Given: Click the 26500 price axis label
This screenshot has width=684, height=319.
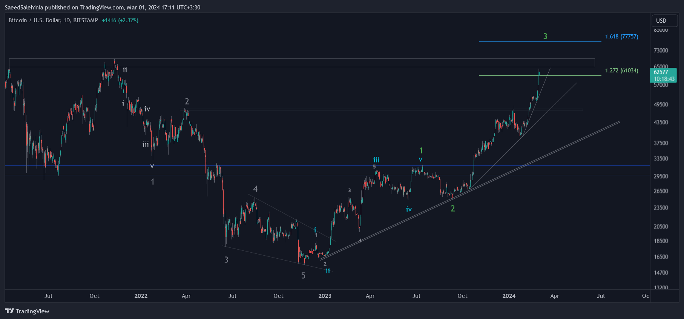Looking at the screenshot, I should coord(661,191).
